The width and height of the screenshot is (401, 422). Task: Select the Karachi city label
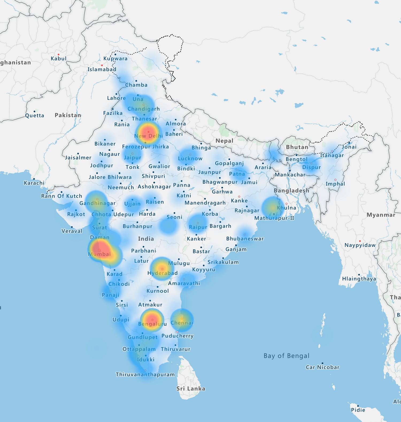34,183
